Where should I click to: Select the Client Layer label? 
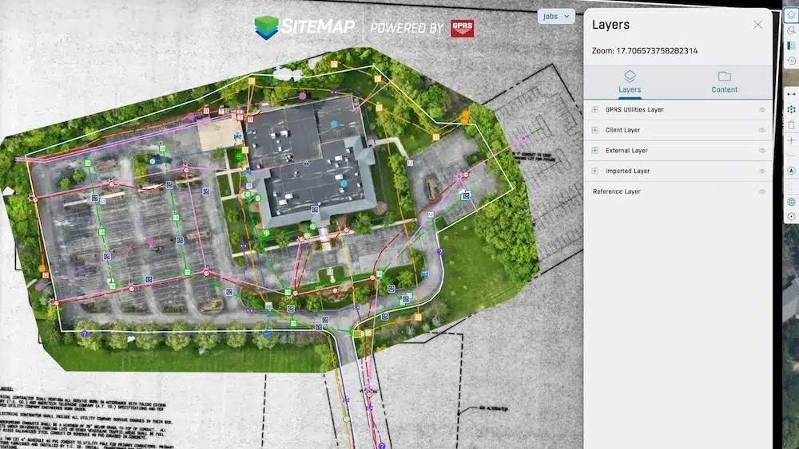coord(622,130)
